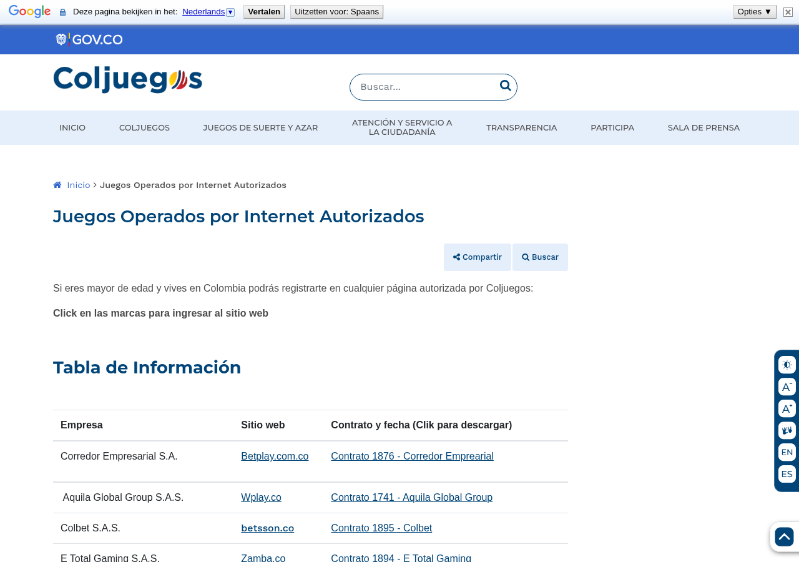Click the Inicio breadcrumb link
Image resolution: width=799 pixels, height=562 pixels.
click(x=79, y=185)
